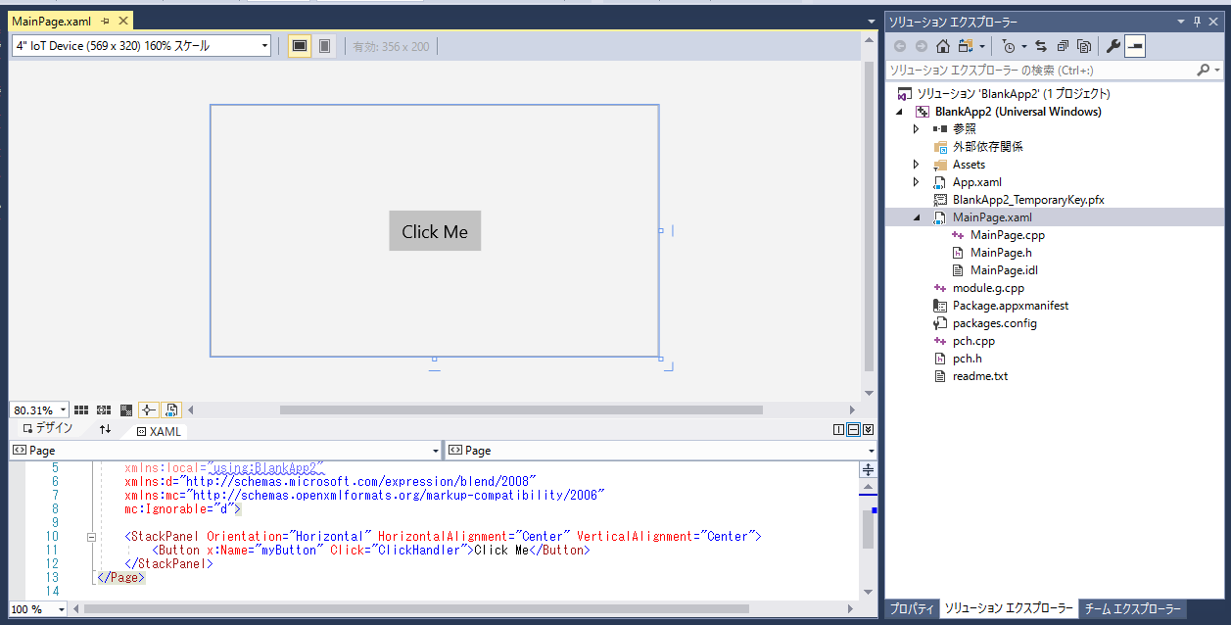Viewport: 1231px width, 625px height.
Task: Expand the MainPage.xaml tree node
Action: (916, 216)
